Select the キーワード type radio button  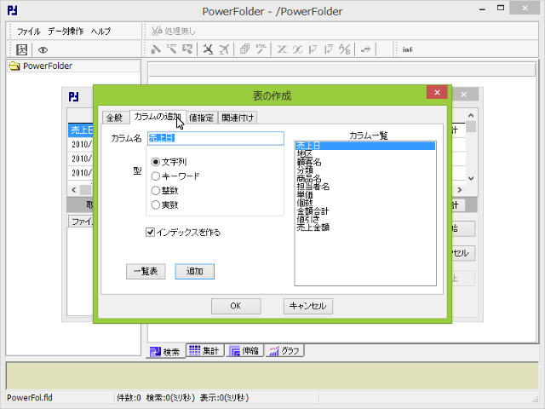click(175, 176)
